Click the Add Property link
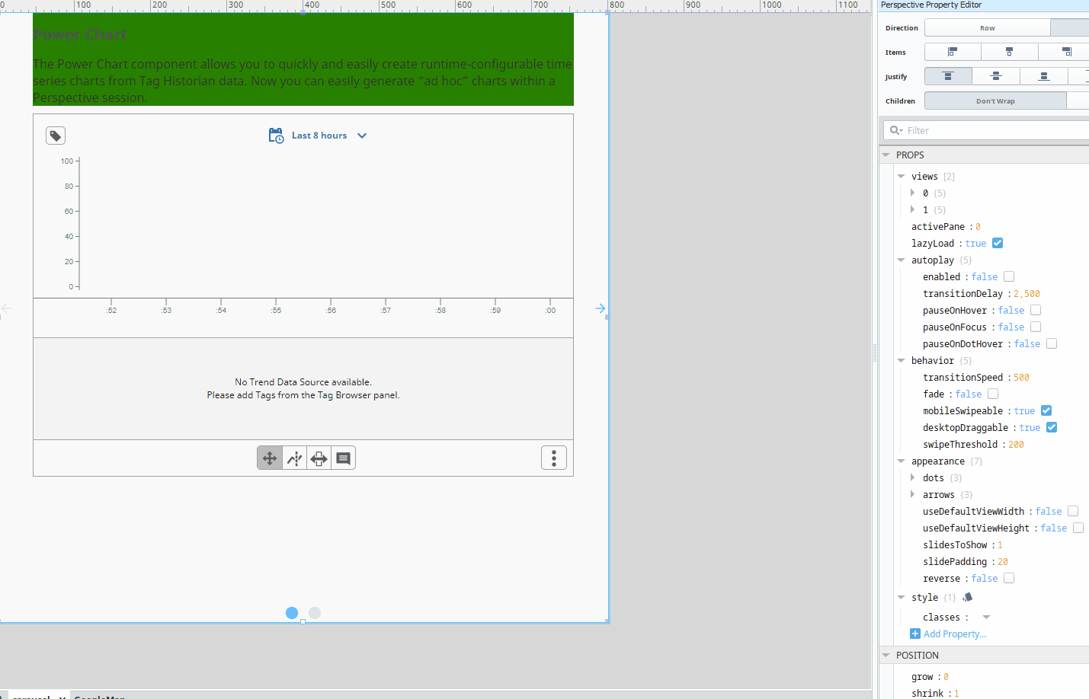 click(x=954, y=634)
